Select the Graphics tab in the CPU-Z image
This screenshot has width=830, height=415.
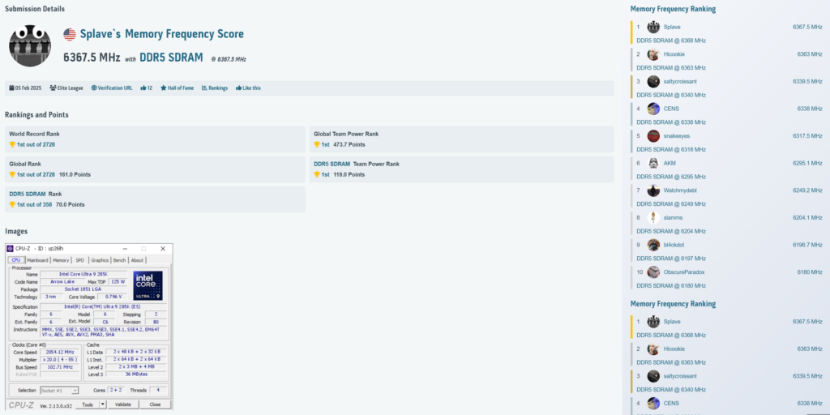tap(100, 260)
